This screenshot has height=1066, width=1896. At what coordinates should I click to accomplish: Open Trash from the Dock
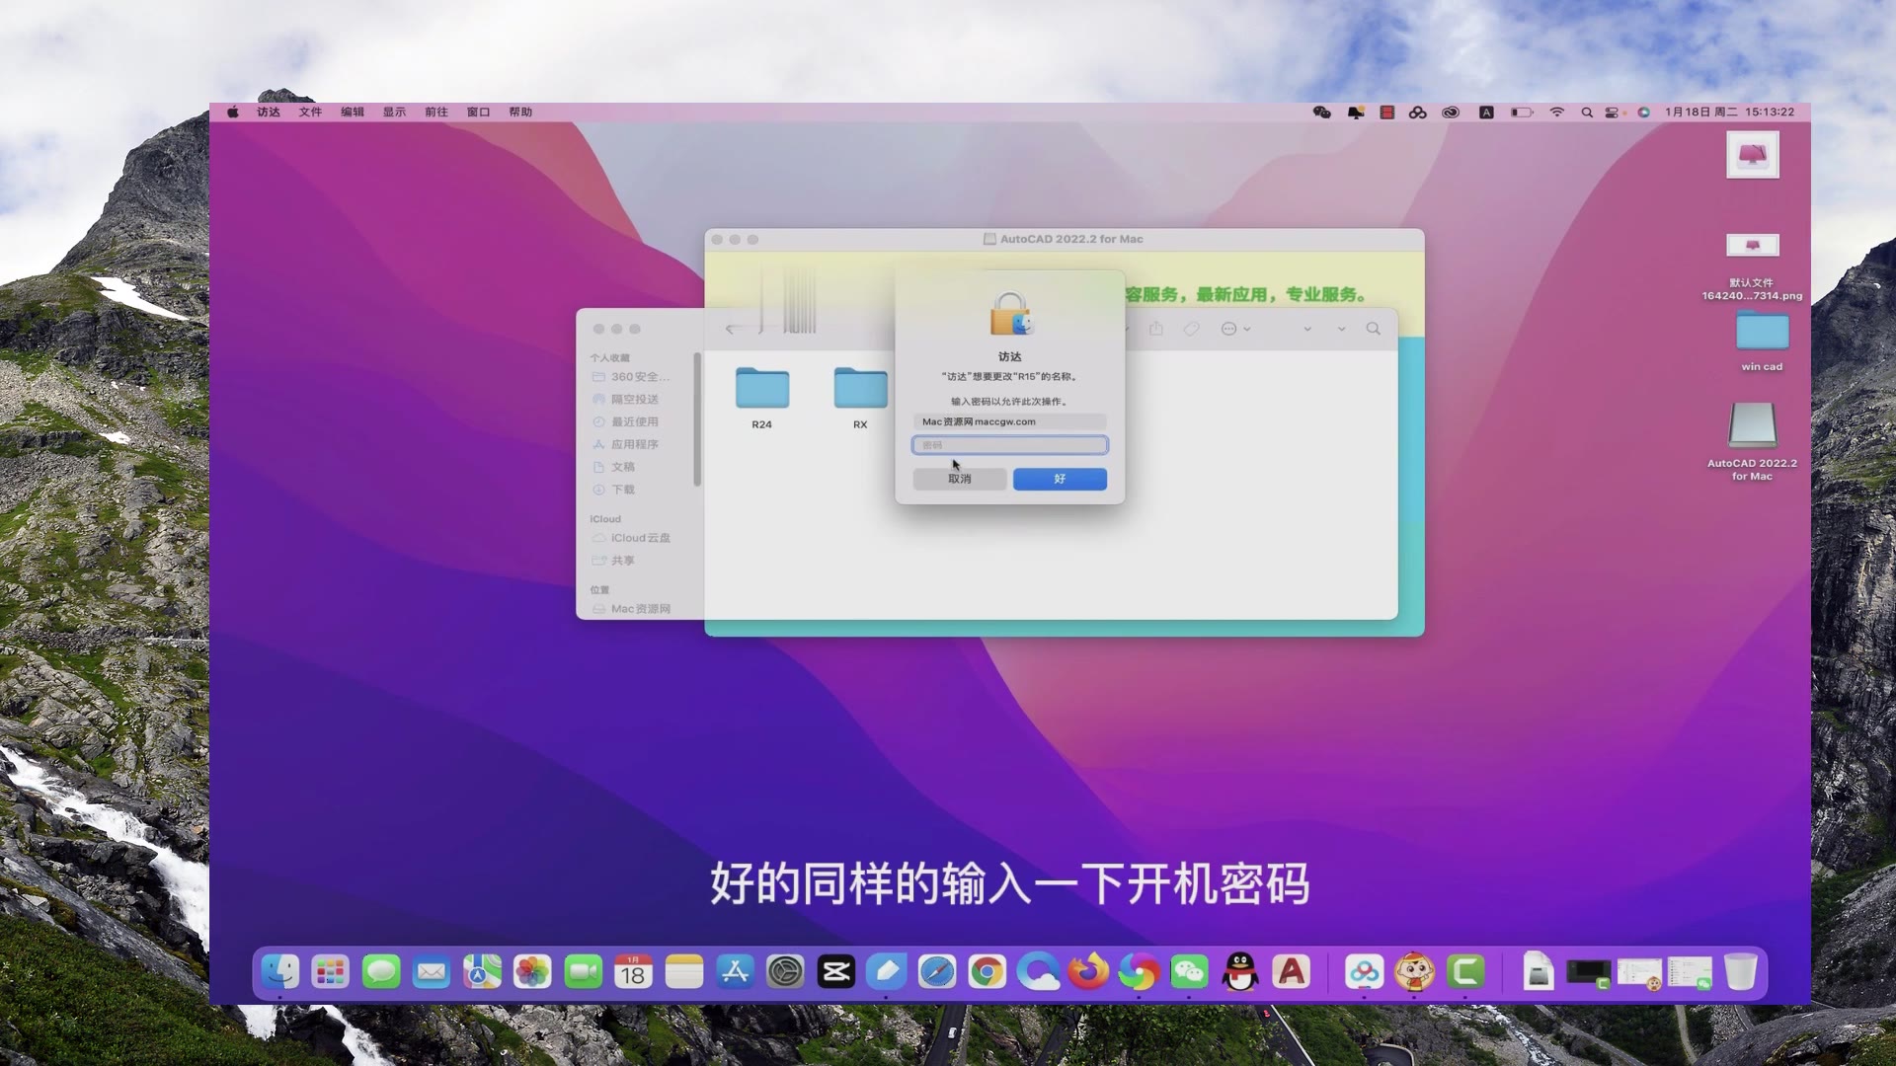[1741, 972]
